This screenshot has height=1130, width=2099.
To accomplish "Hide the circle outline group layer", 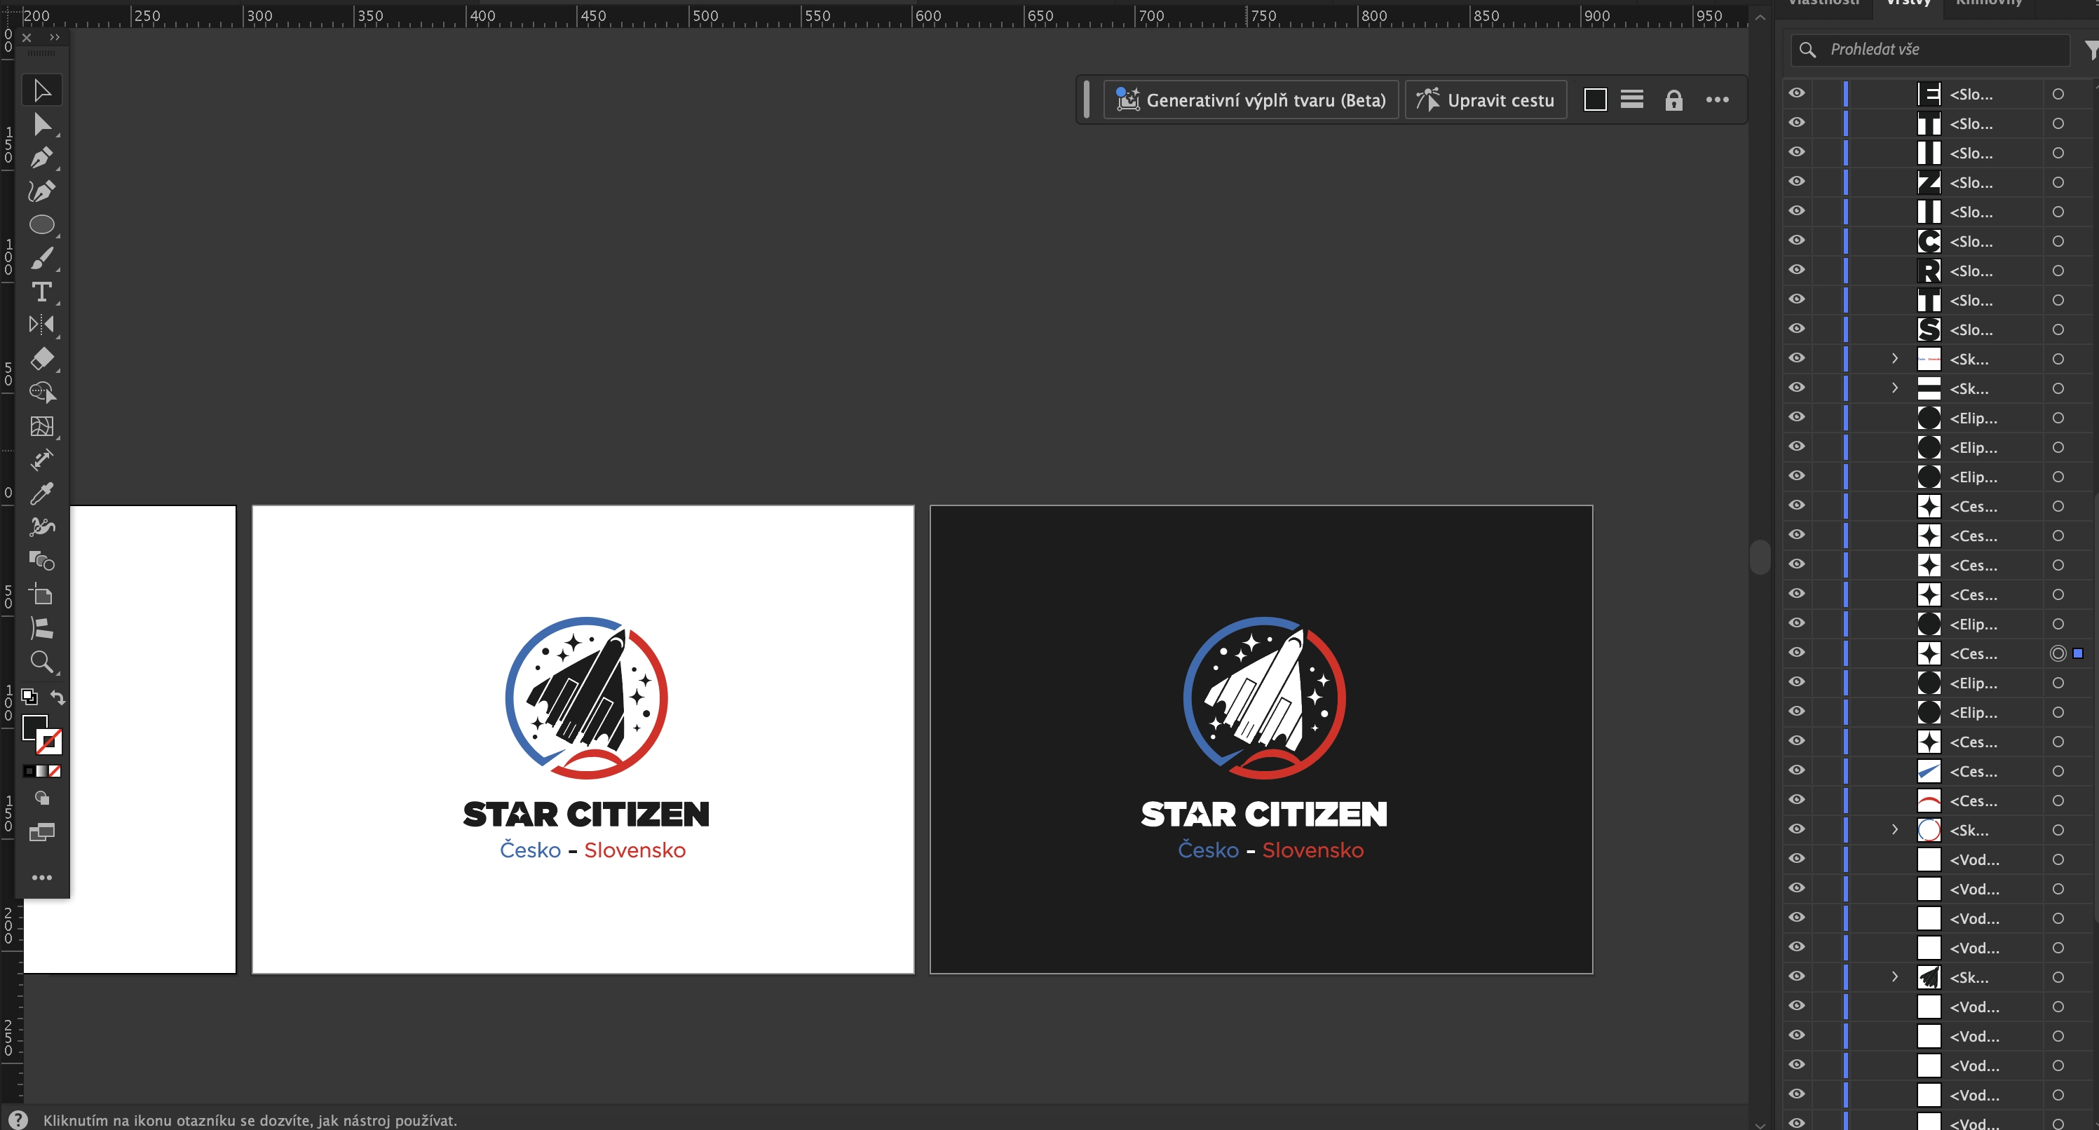I will tap(1797, 829).
